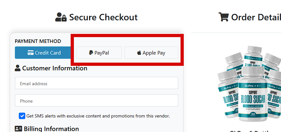Click the ID card icon beside Billing Information
This screenshot has height=132, width=281.
point(18,129)
